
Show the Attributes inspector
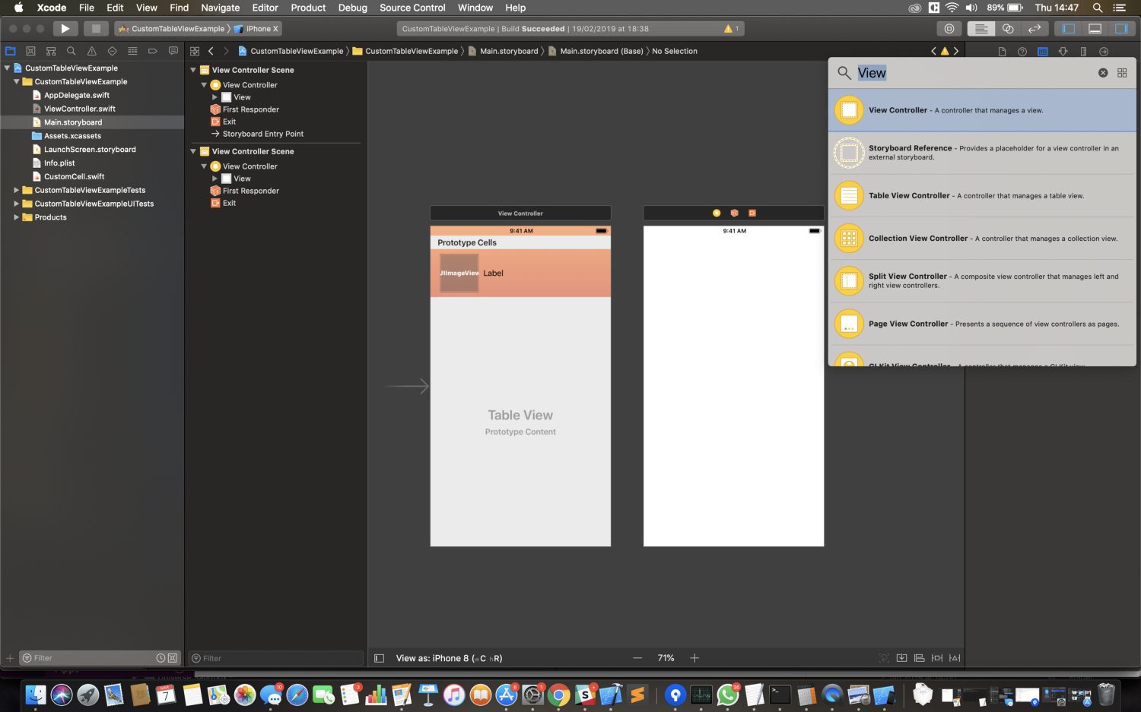pyautogui.click(x=1063, y=52)
